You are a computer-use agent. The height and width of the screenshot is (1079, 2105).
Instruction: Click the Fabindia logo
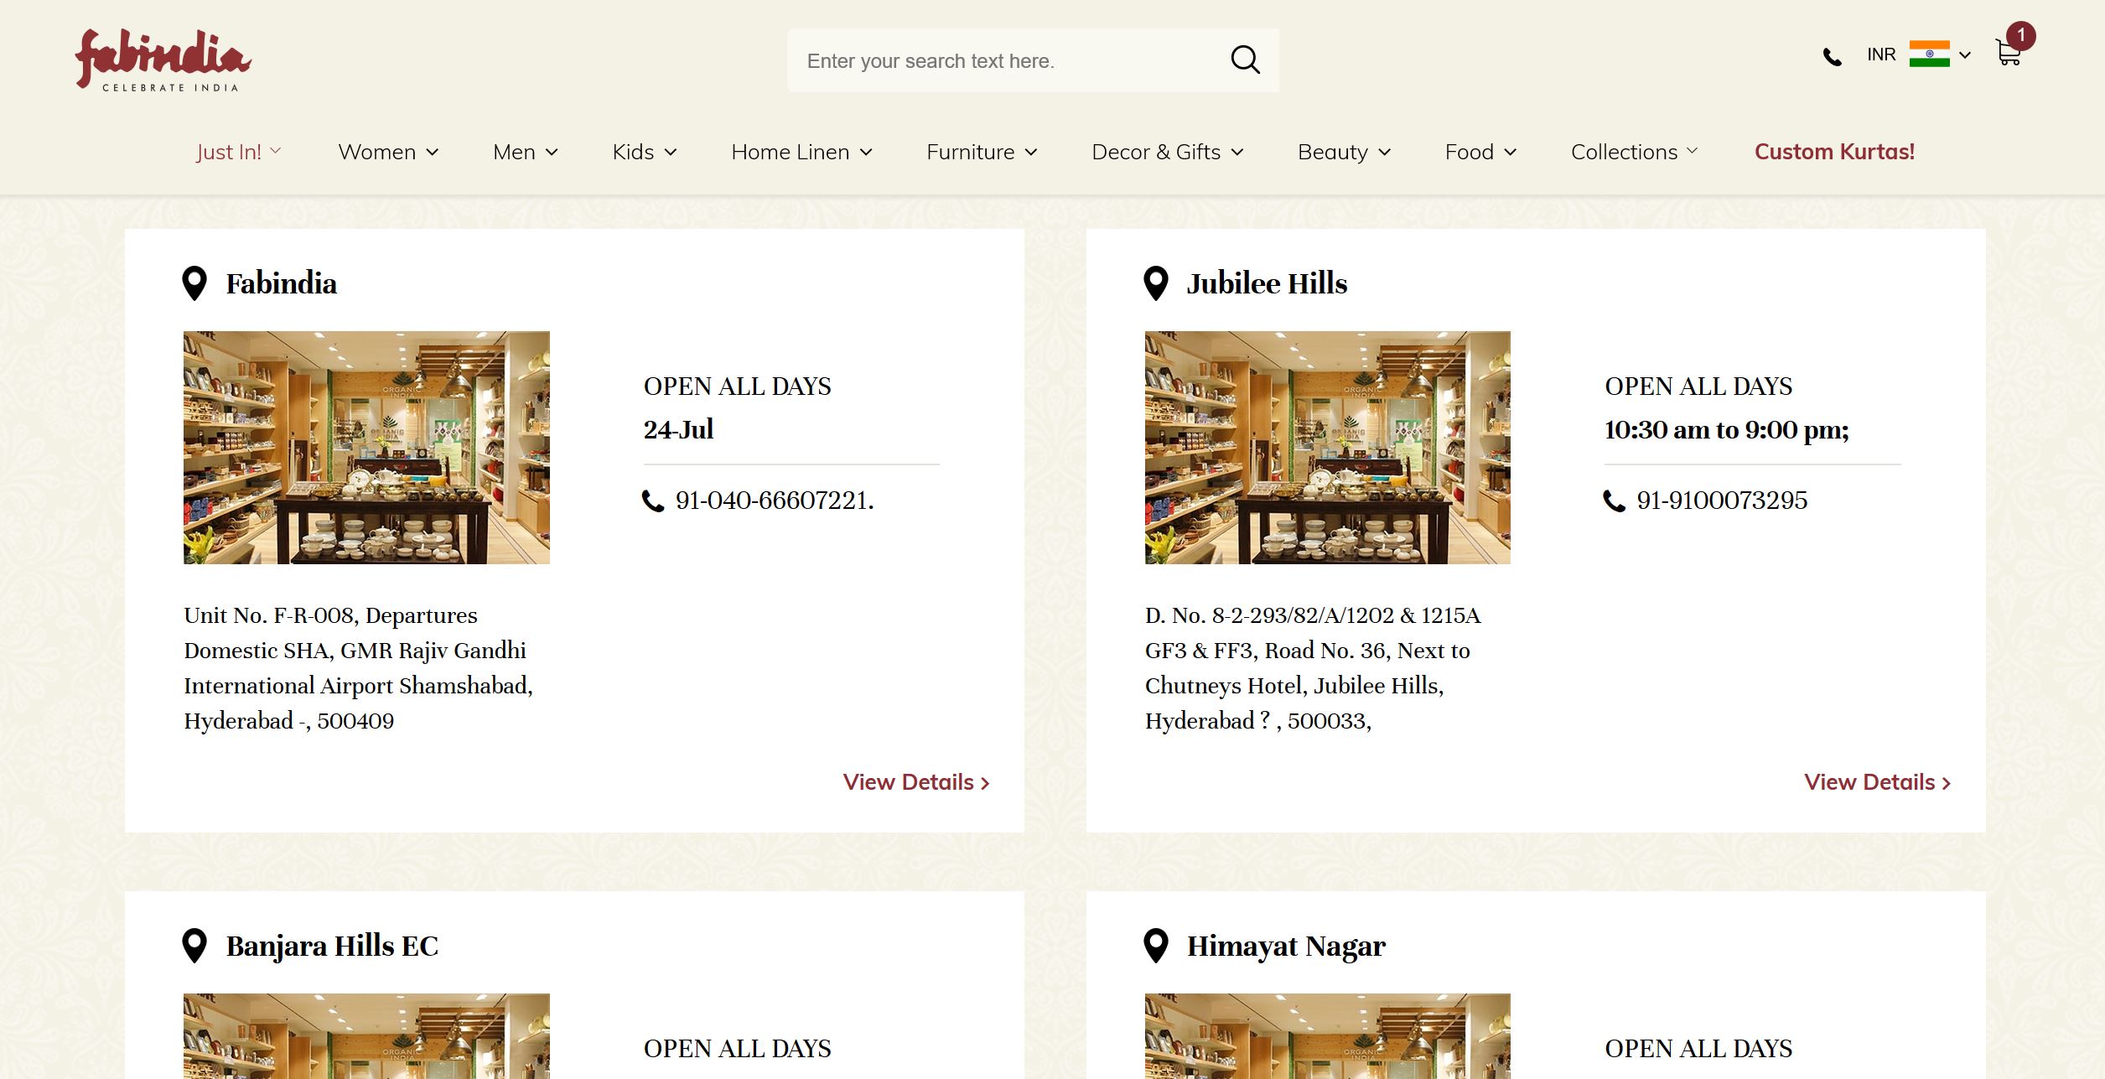pos(163,60)
